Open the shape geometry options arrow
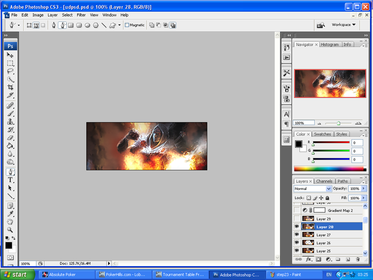 [119, 25]
